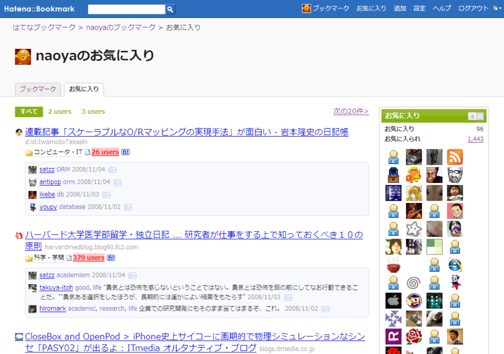Click the Hatena::Bookmark logo

tap(39, 9)
